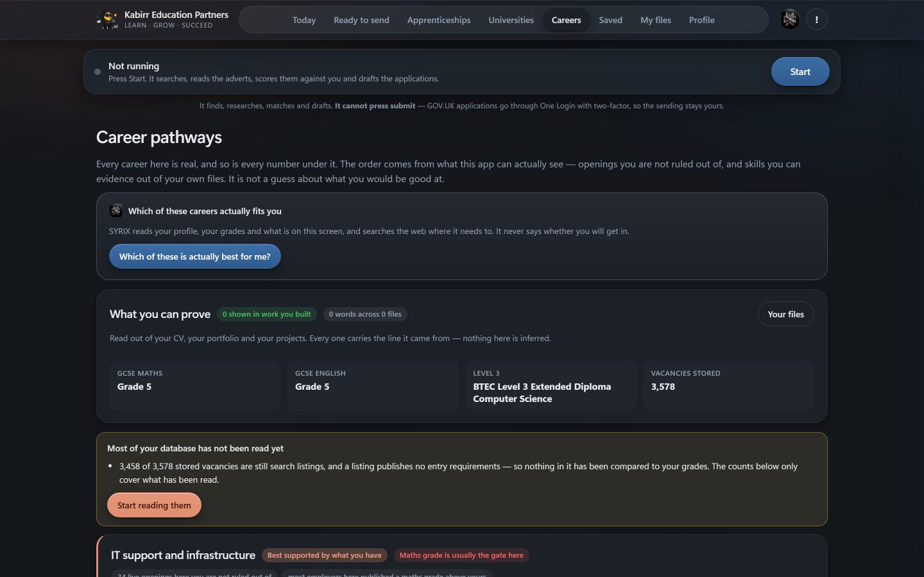Click Best supported by what you have badge
This screenshot has height=577, width=924.
click(325, 555)
